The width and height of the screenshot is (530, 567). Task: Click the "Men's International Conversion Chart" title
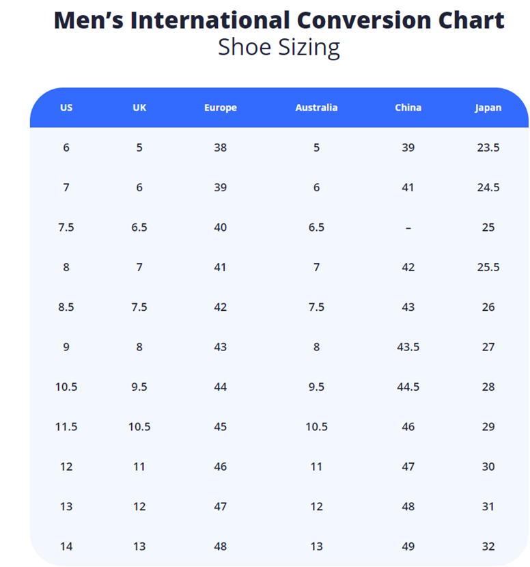[x=279, y=20]
